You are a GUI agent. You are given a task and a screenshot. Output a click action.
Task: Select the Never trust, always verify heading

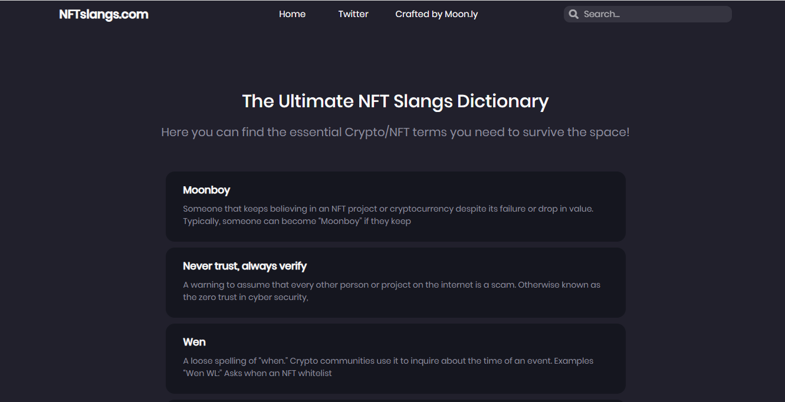point(245,266)
